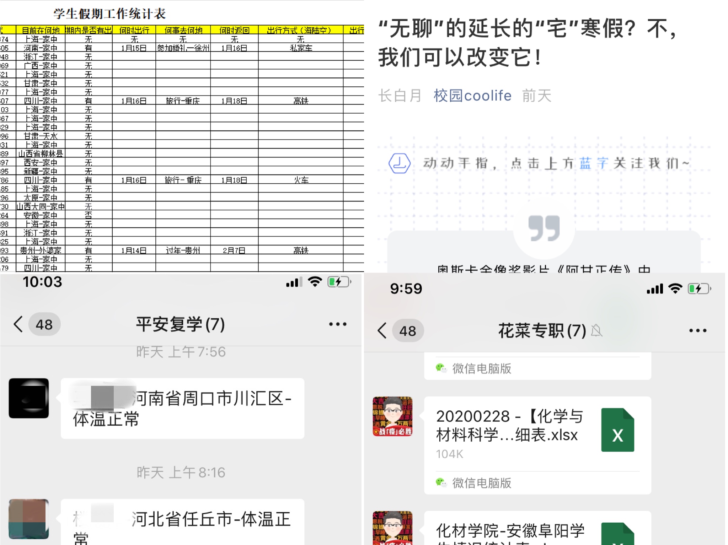Tap signal bars in 10:03 status bar
The width and height of the screenshot is (728, 545).
(x=294, y=282)
